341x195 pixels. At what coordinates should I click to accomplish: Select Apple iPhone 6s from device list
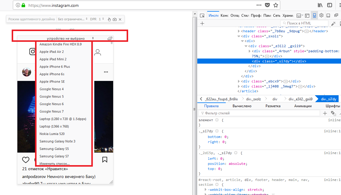[52, 74]
